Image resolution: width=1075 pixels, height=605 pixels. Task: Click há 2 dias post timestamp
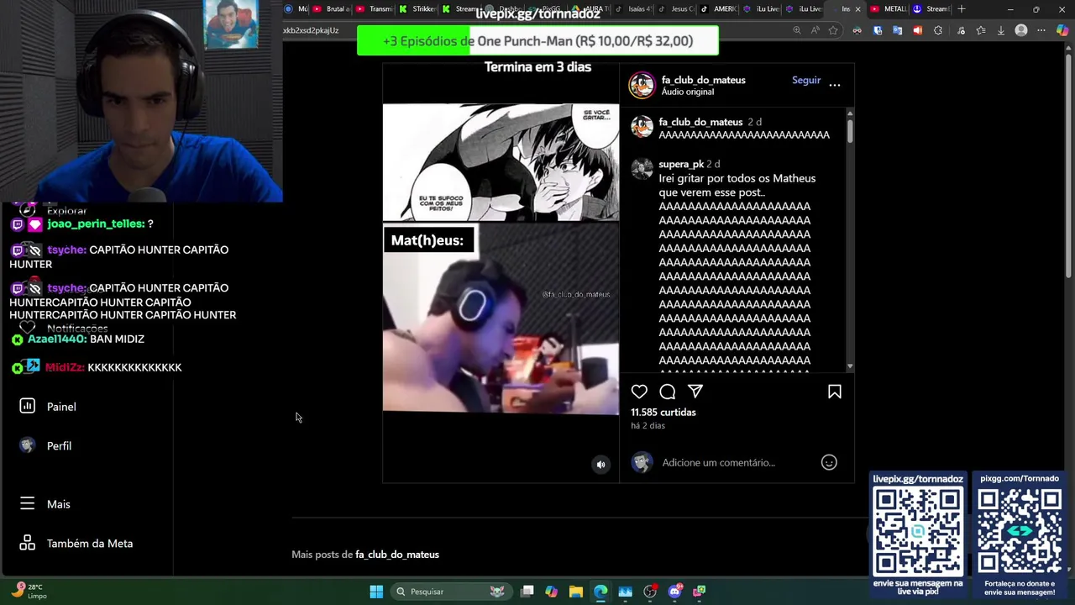[648, 426]
